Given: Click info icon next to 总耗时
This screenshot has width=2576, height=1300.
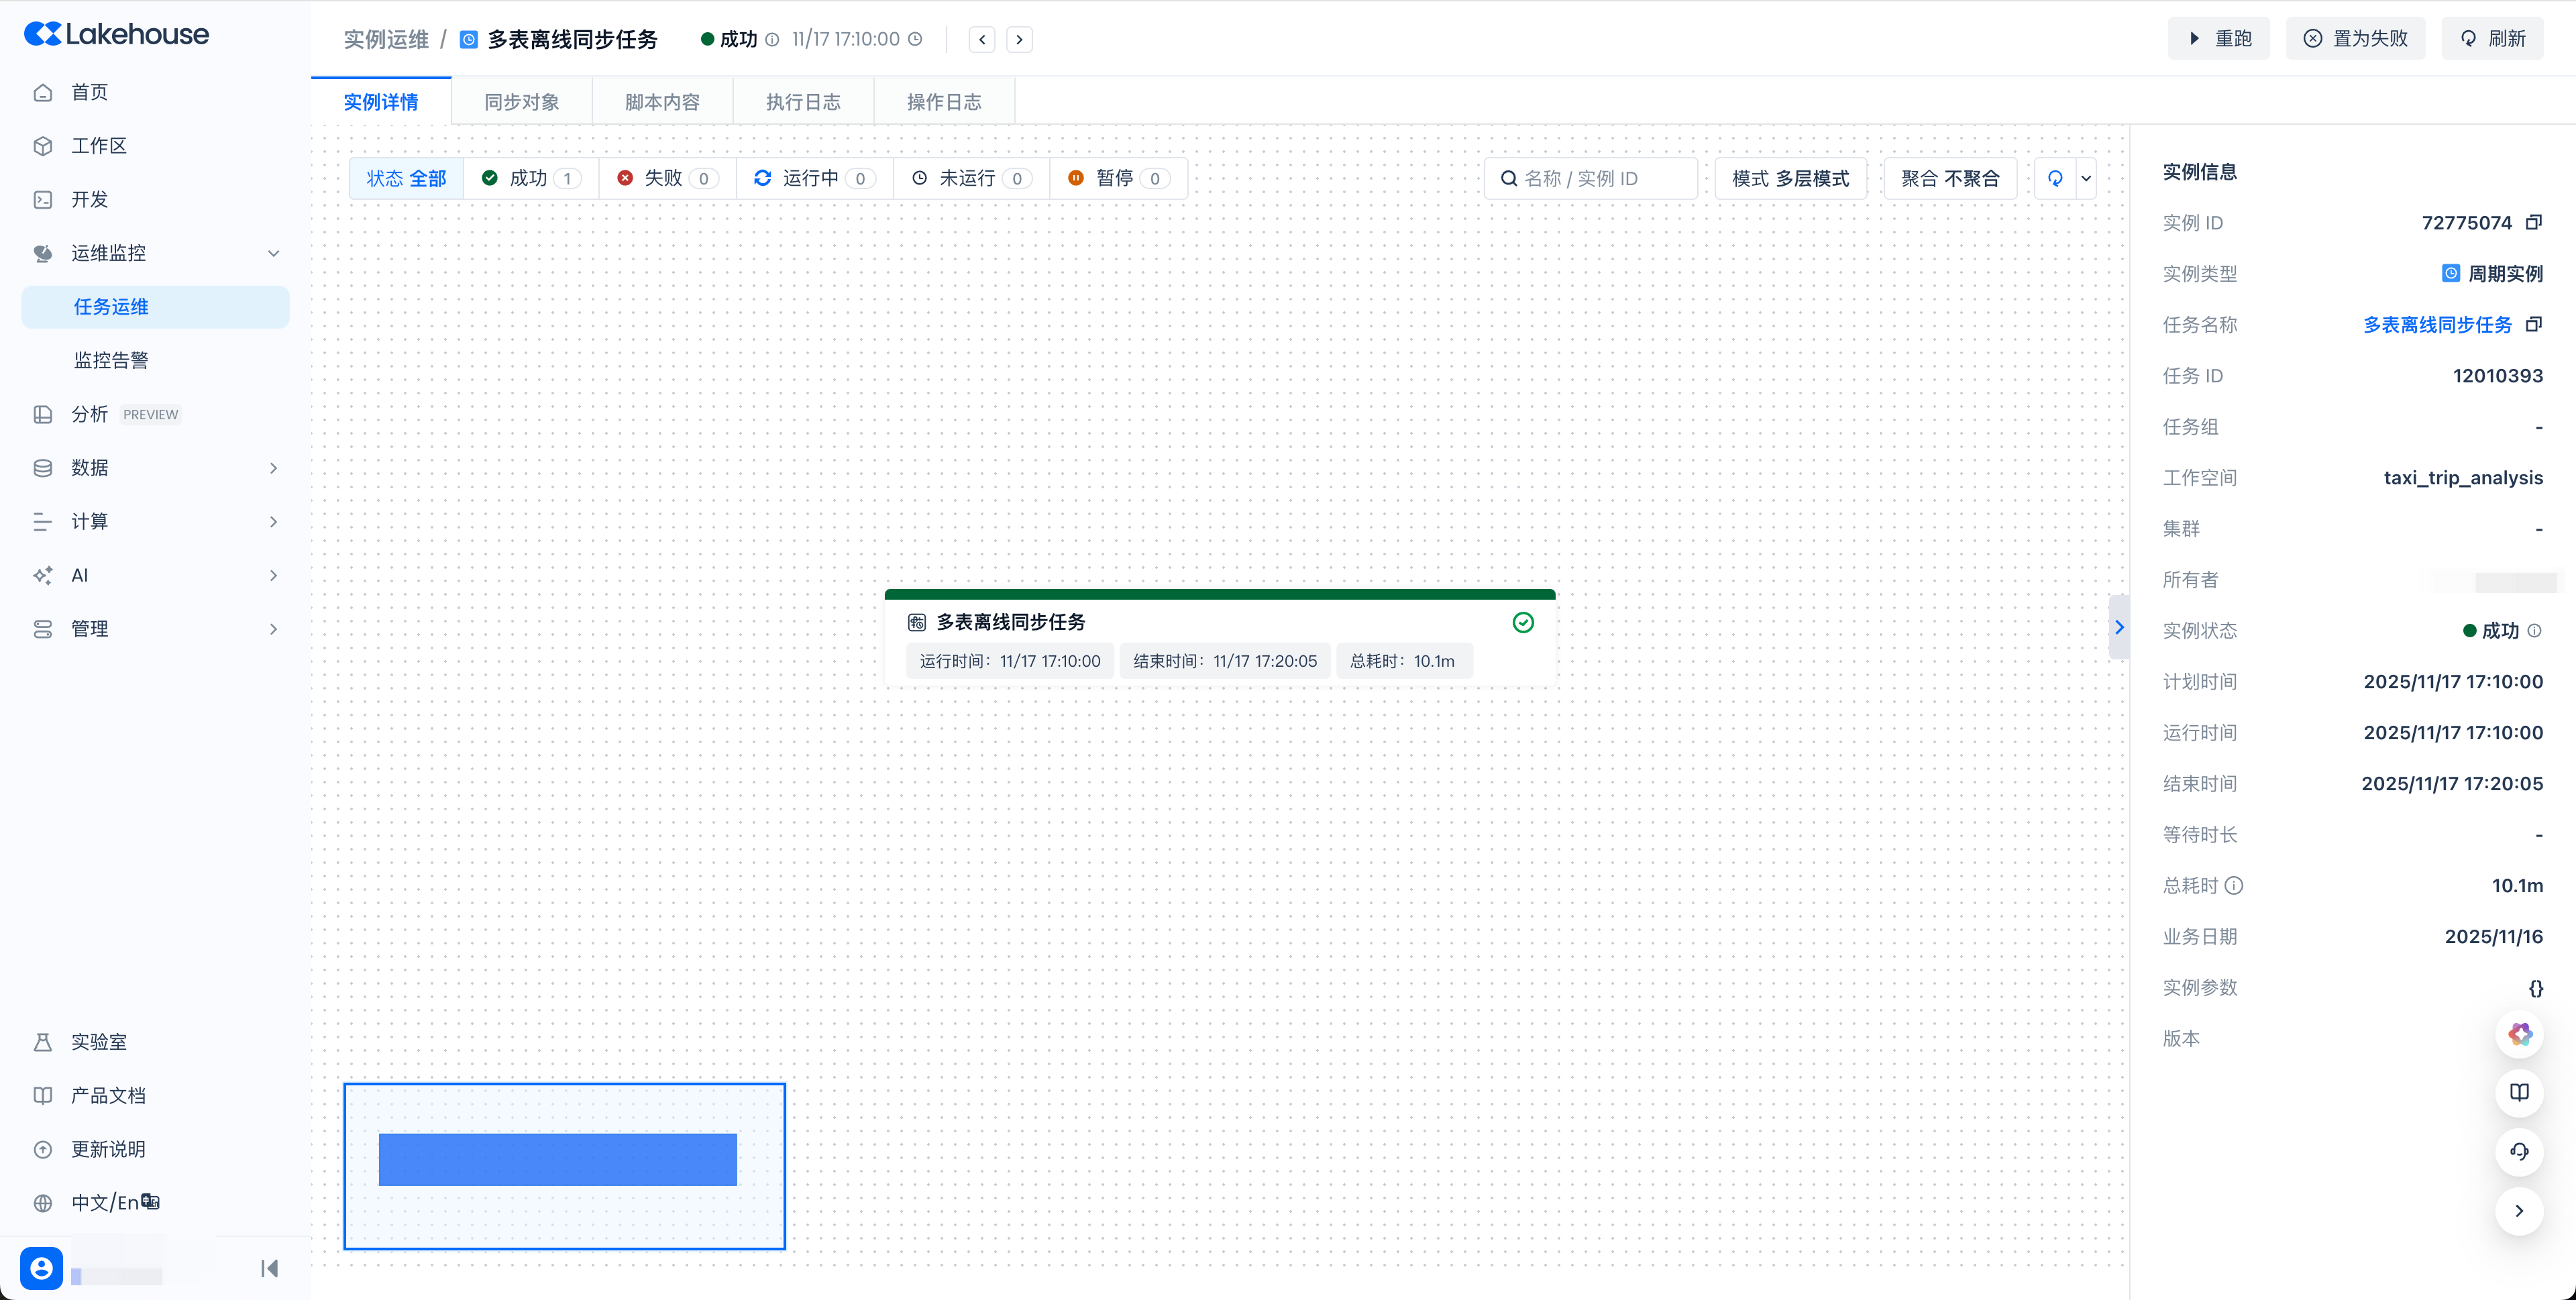Looking at the screenshot, I should pos(2234,885).
